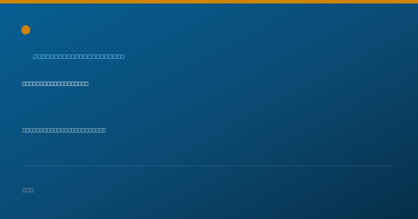Click the last grey box glyph in the footer
Image resolution: width=418 pixels, height=219 pixels.
pyautogui.click(x=32, y=190)
